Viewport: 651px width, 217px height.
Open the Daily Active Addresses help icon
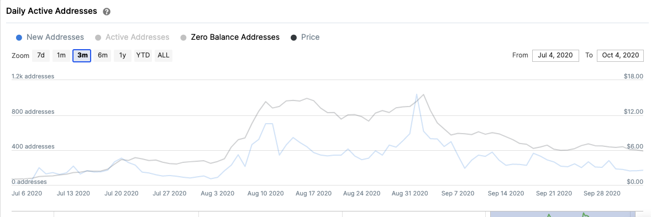click(107, 12)
